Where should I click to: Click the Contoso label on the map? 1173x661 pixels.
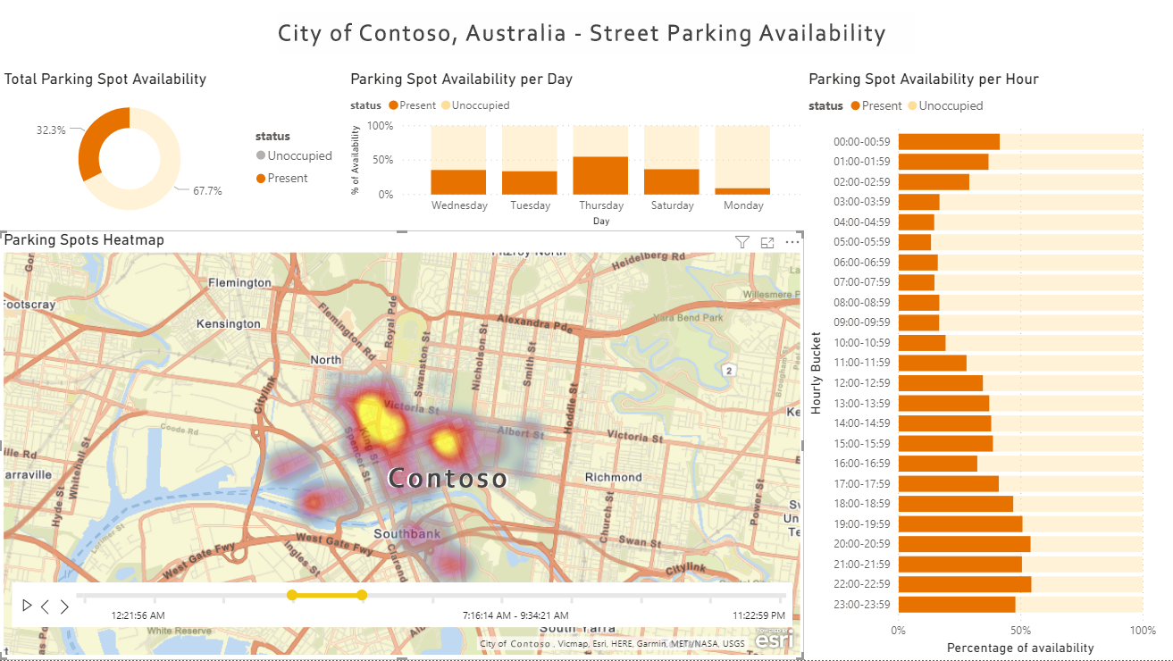click(446, 478)
